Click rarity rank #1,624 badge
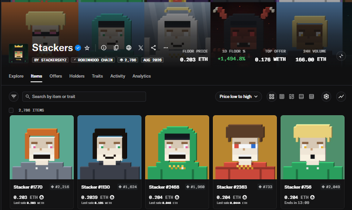Image resolution: width=352 pixels, height=210 pixels. click(127, 187)
